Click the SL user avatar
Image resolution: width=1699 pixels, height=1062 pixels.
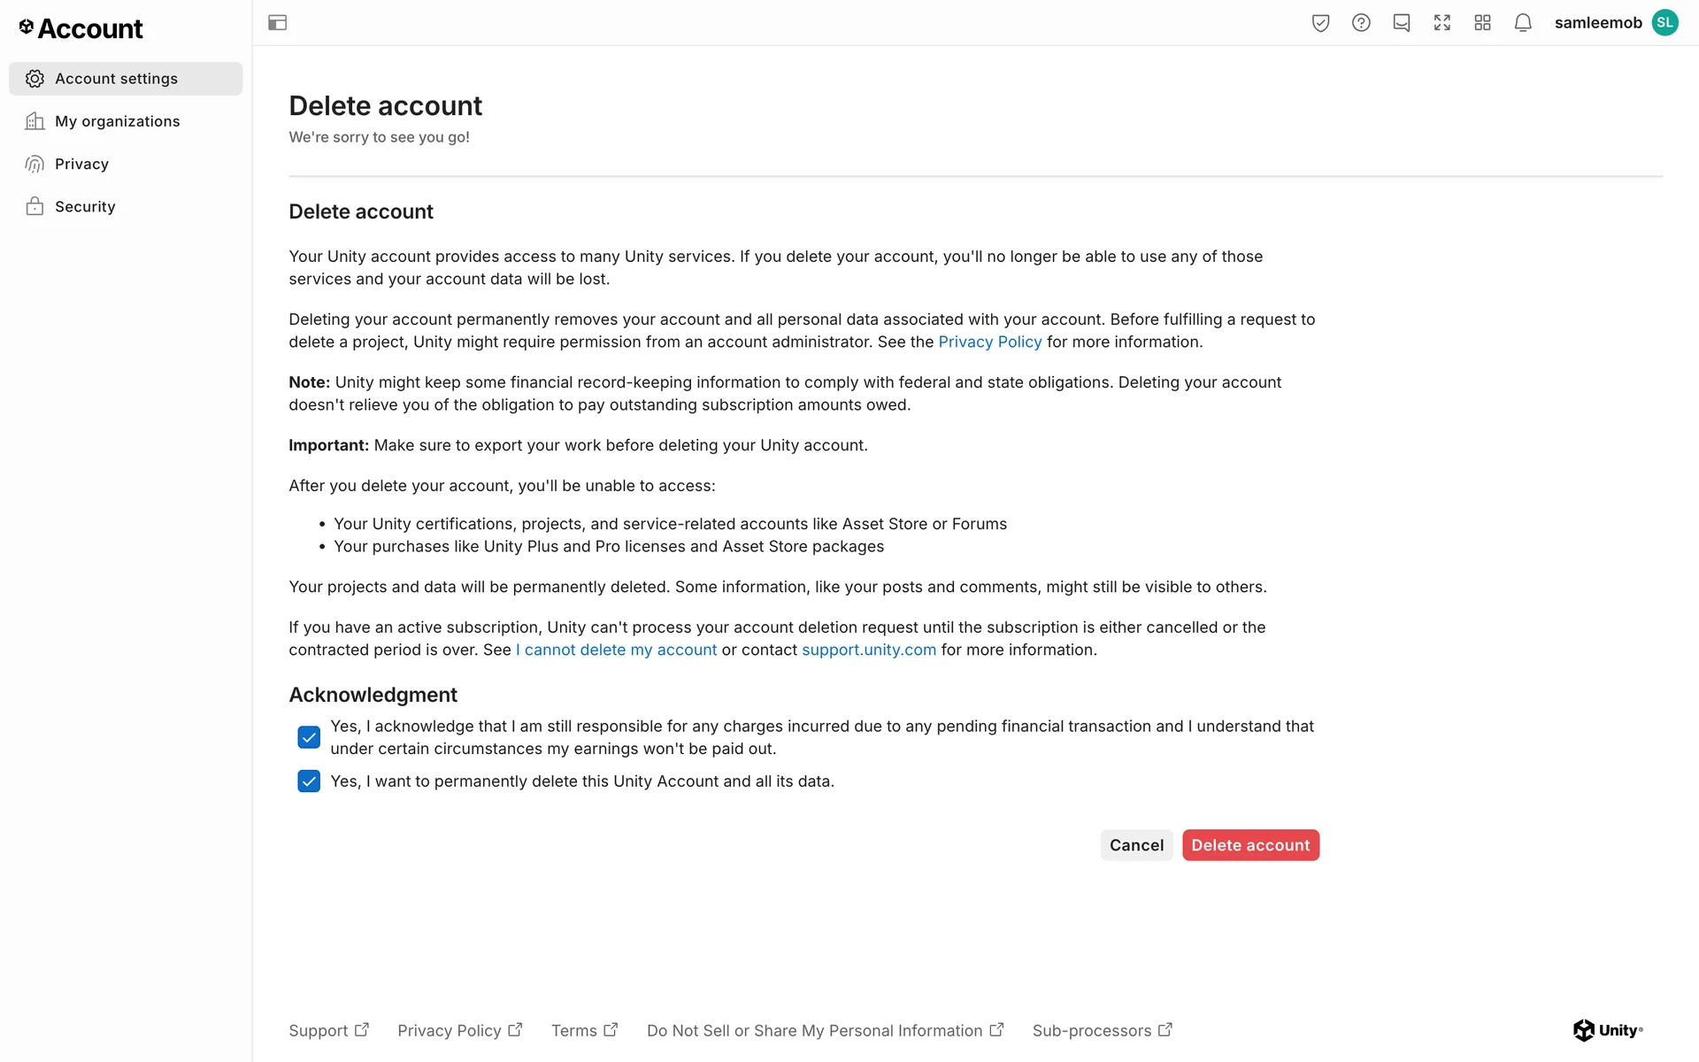[1665, 23]
